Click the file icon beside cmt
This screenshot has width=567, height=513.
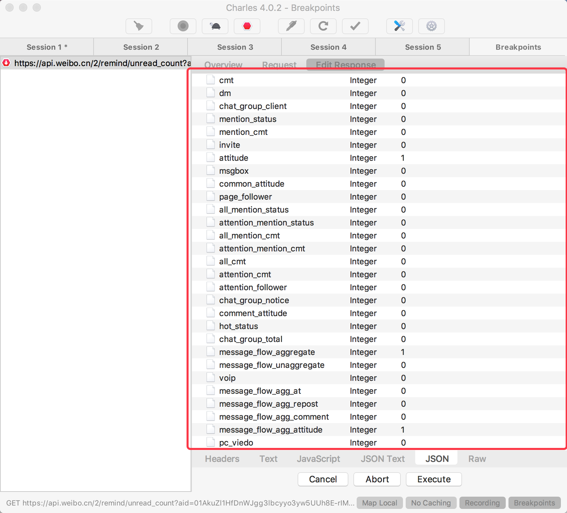tap(211, 80)
